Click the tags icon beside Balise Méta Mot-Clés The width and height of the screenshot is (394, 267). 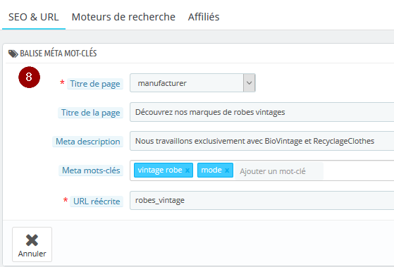pos(13,54)
